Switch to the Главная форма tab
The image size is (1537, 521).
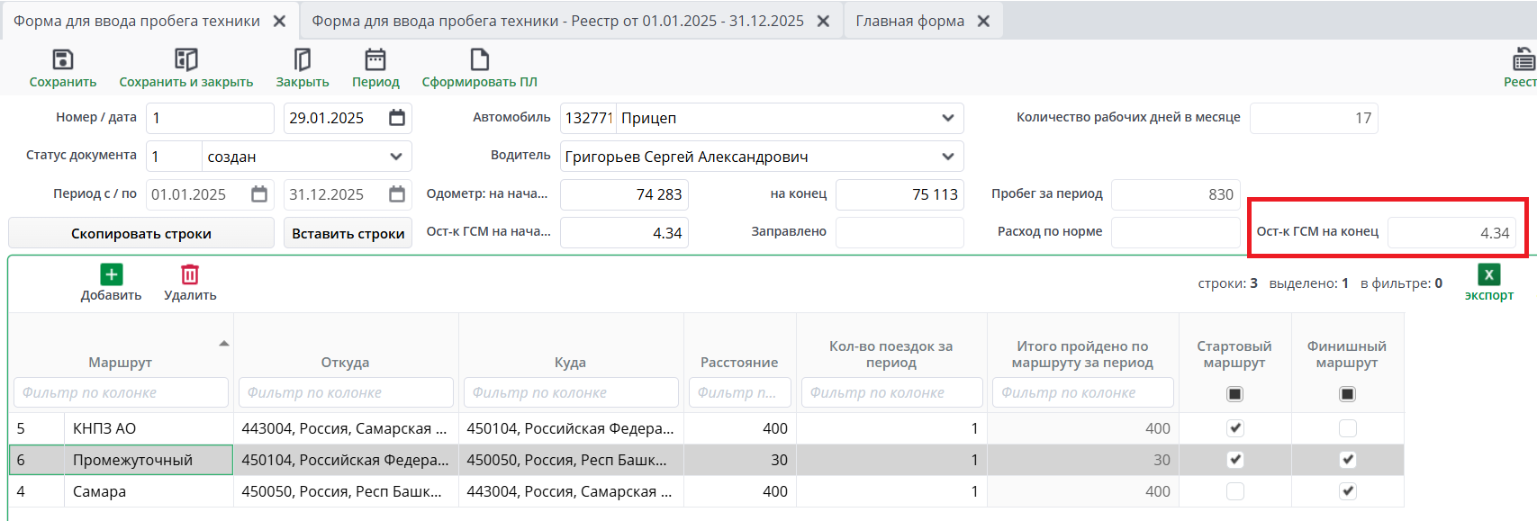pyautogui.click(x=909, y=21)
